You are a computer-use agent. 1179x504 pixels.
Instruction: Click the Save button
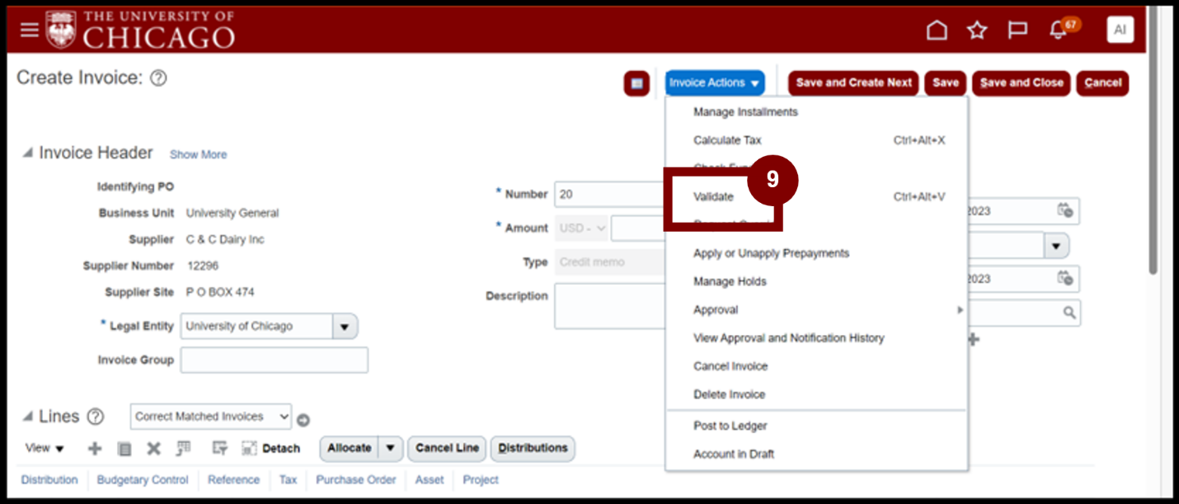coord(945,83)
